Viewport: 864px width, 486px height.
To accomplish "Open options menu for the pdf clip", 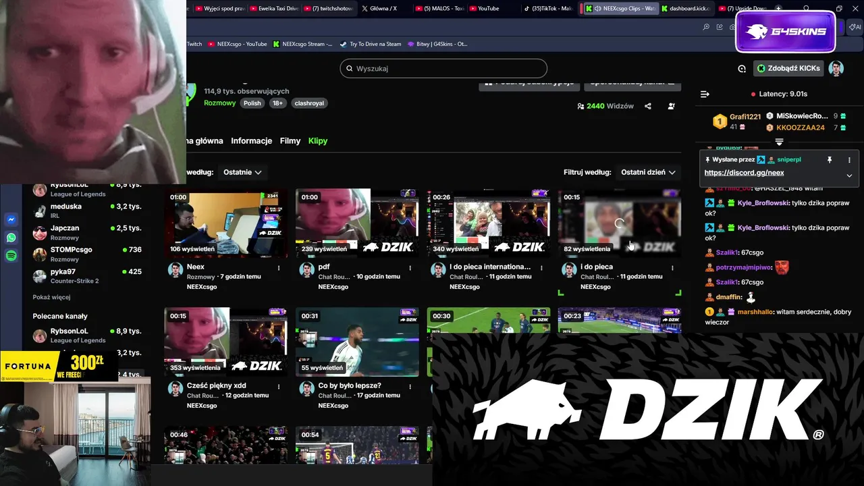I will coord(410,268).
